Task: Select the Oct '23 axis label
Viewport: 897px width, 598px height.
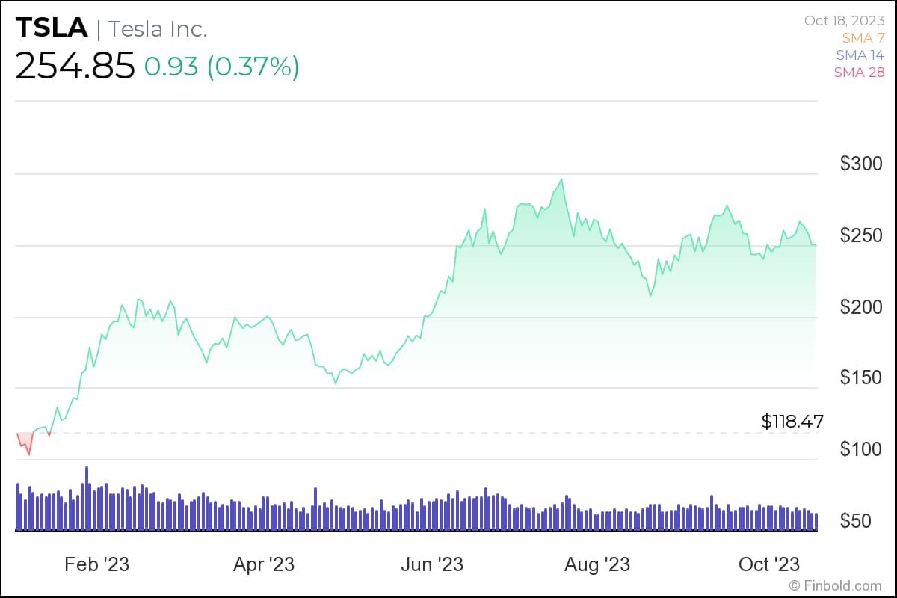Action: click(x=768, y=564)
